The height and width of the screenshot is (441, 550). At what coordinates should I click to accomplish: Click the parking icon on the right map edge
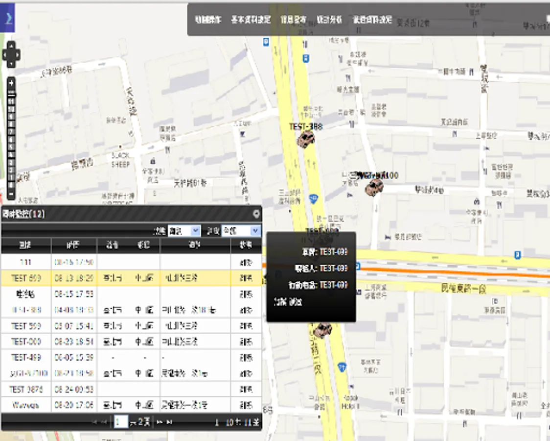pos(517,255)
